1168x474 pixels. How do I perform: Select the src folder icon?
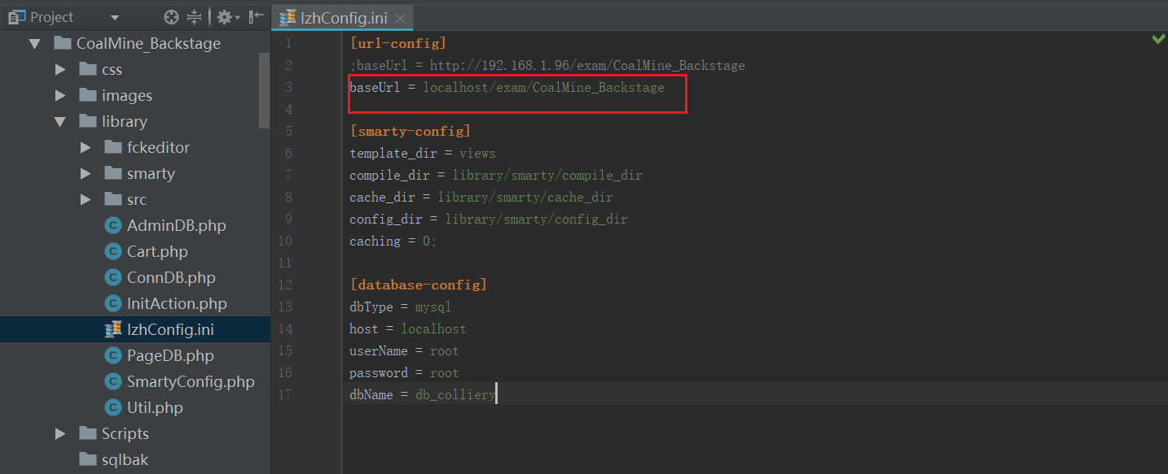click(x=113, y=199)
